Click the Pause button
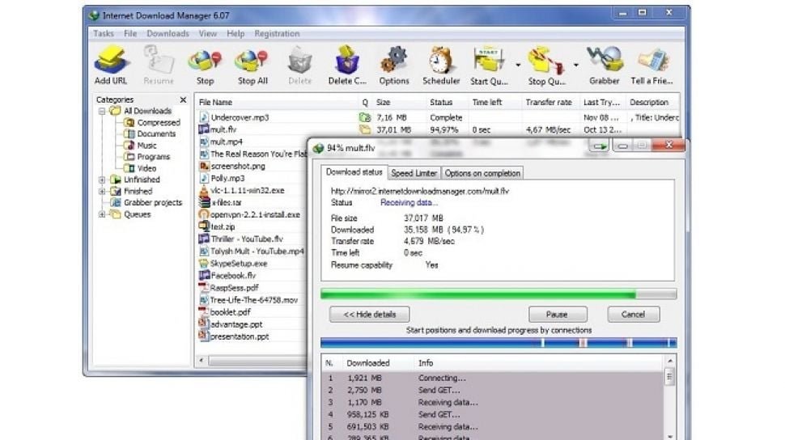This screenshot has width=785, height=440. coord(558,315)
